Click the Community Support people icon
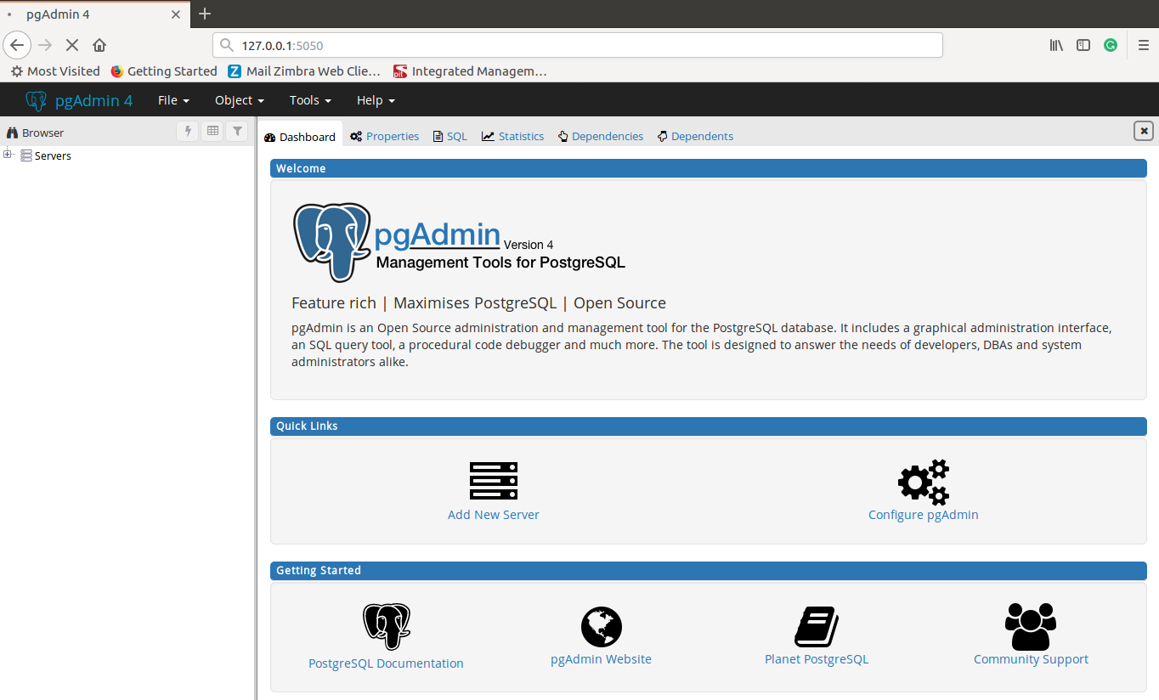 (x=1031, y=627)
